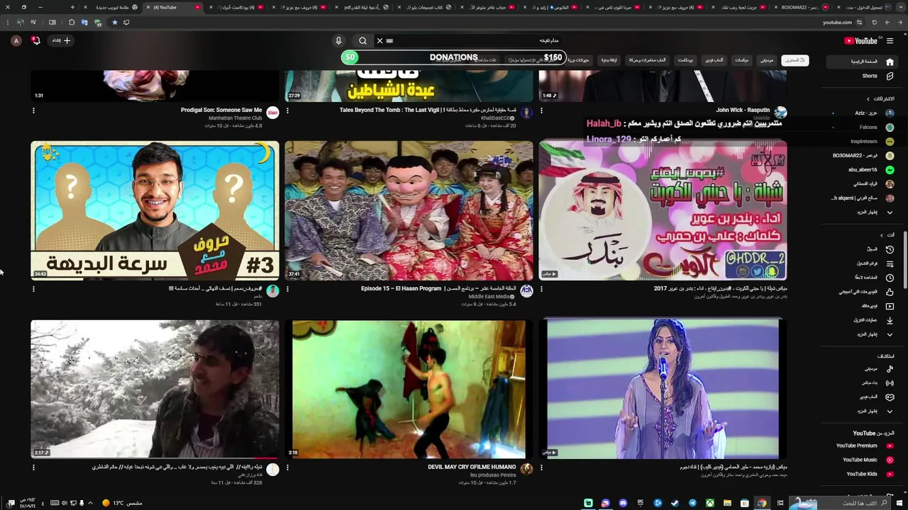Screen dimensions: 908x510
Task: Open options menu for Tales Beyond The Tomb
Action: pos(287,110)
